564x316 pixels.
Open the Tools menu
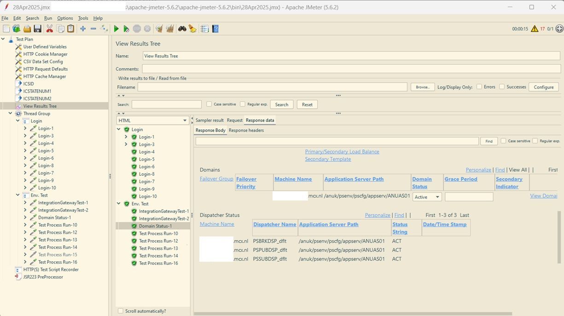83,18
